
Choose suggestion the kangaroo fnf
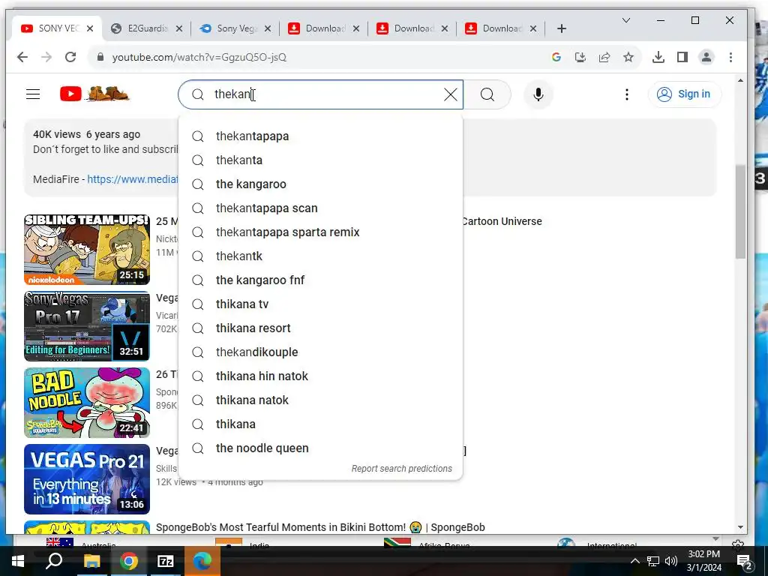coord(321,280)
